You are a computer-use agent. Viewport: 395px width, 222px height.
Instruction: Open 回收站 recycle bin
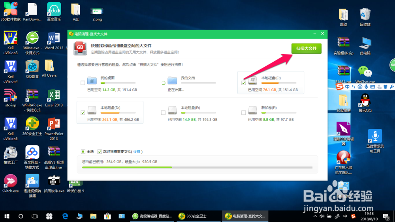(x=365, y=17)
